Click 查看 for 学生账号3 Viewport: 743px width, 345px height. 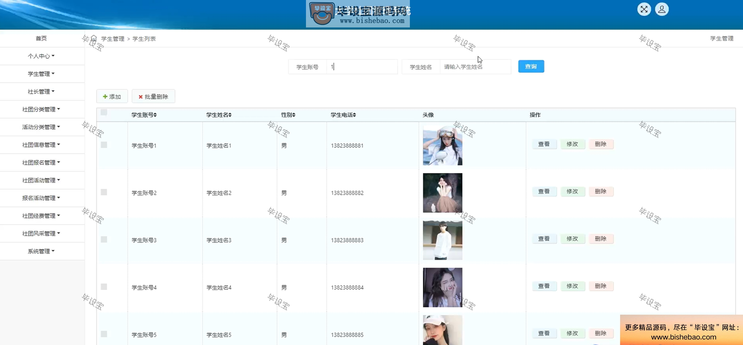tap(544, 239)
